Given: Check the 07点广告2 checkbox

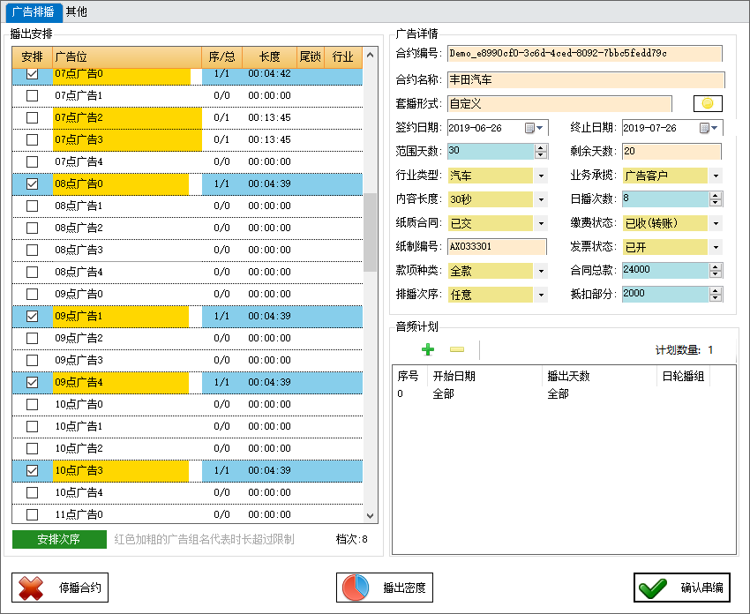Looking at the screenshot, I should [x=33, y=118].
